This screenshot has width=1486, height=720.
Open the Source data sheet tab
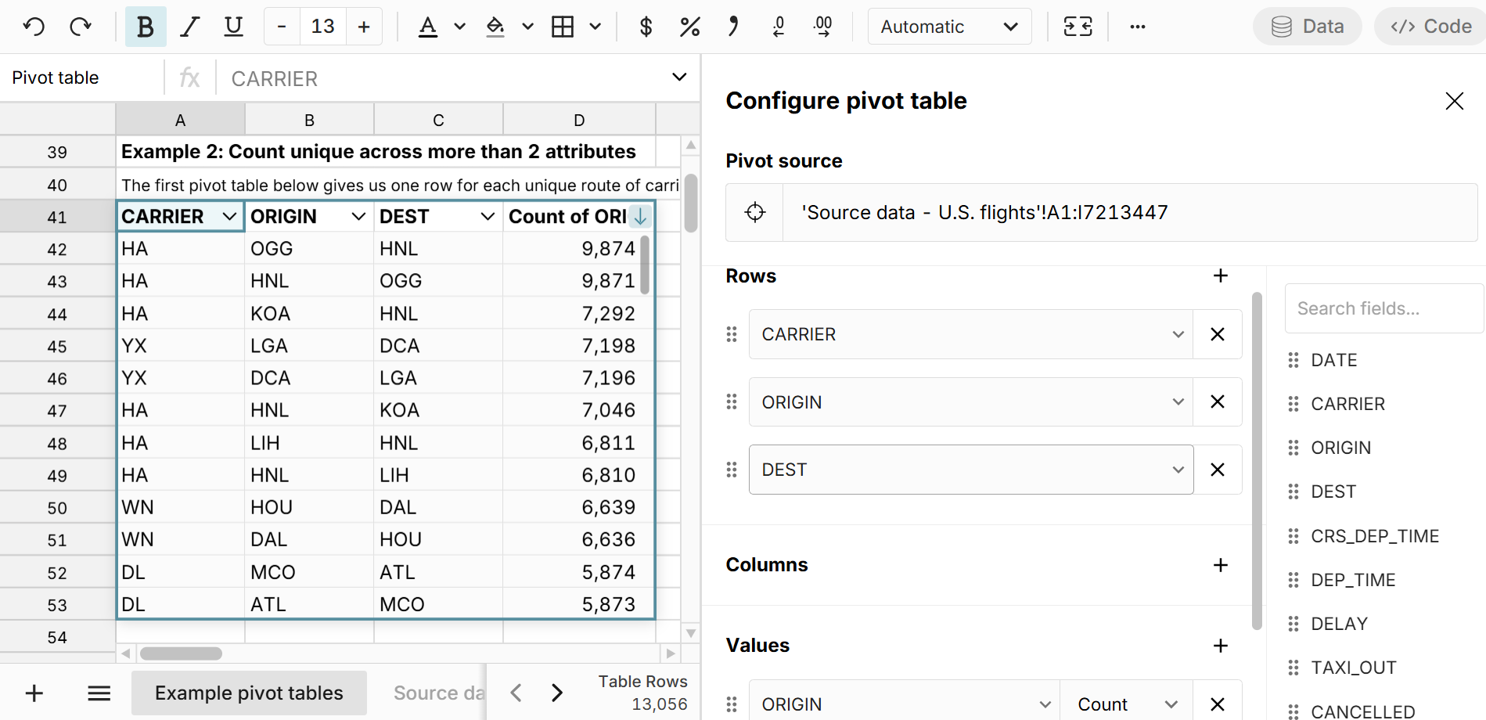click(438, 693)
